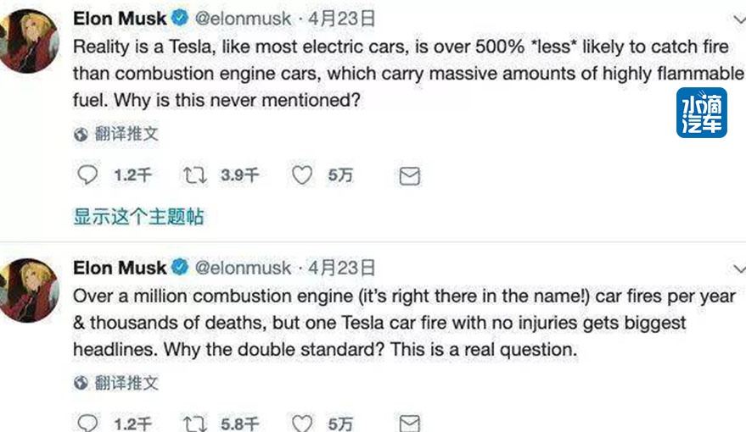This screenshot has width=746, height=432.
Task: Send first tweet via direct message envelope
Action: click(410, 175)
